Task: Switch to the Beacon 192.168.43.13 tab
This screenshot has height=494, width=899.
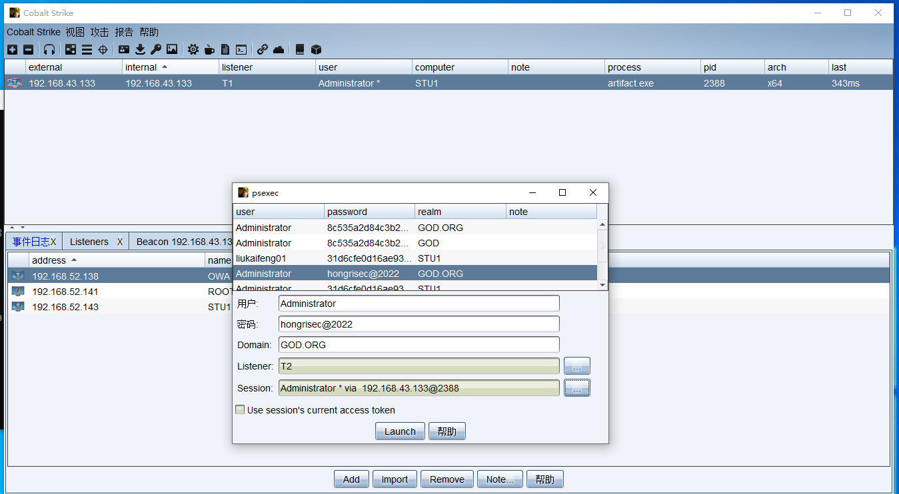Action: point(185,242)
